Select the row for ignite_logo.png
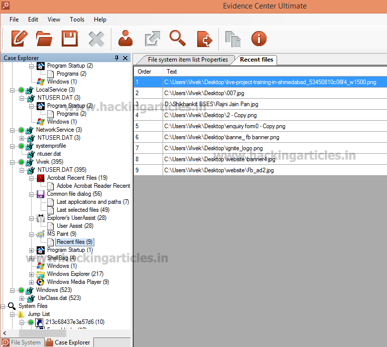The height and width of the screenshot is (347, 387). pyautogui.click(x=261, y=148)
